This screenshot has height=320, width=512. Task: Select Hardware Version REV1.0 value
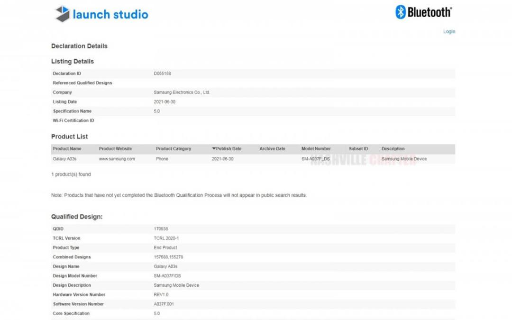[x=161, y=294]
